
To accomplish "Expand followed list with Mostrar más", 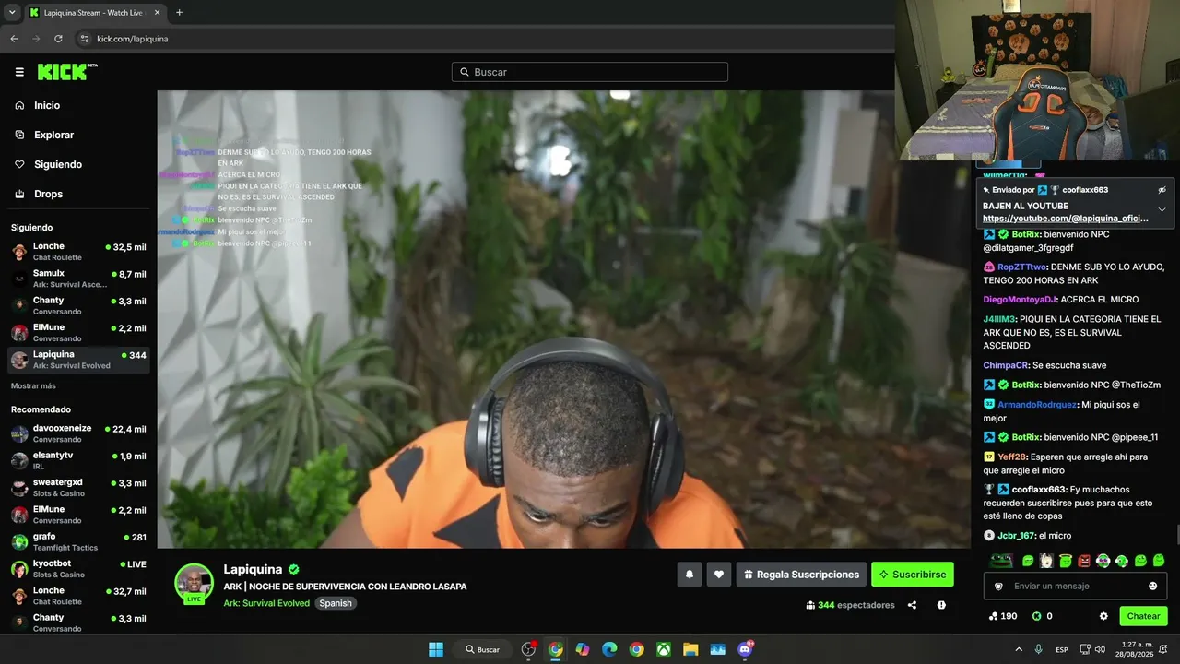I will coord(33,385).
